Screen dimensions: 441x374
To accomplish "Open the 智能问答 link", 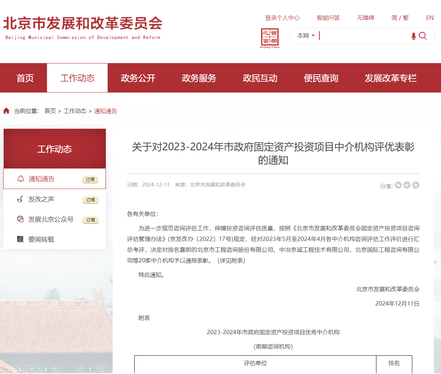I will pyautogui.click(x=328, y=18).
